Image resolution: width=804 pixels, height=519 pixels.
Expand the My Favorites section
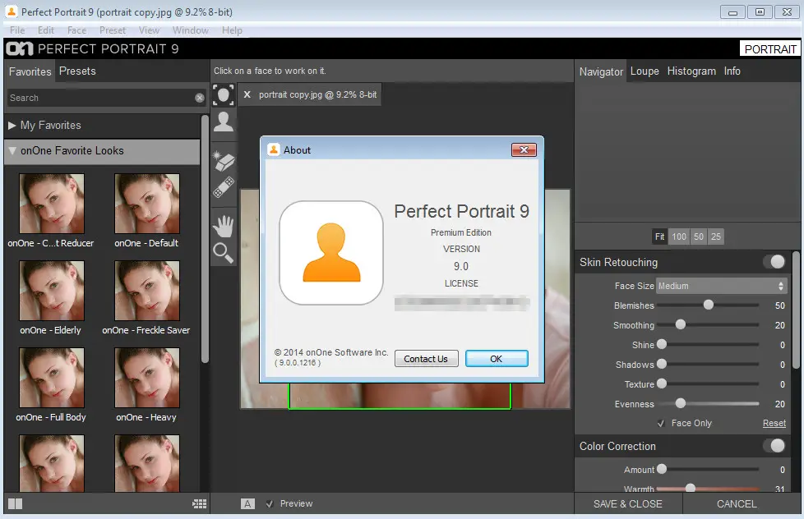12,126
